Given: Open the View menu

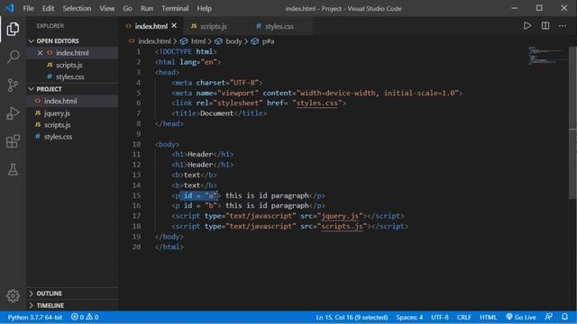Looking at the screenshot, I should point(106,8).
